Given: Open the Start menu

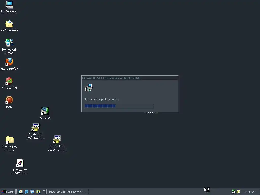Looking at the screenshot, I should [7, 192].
